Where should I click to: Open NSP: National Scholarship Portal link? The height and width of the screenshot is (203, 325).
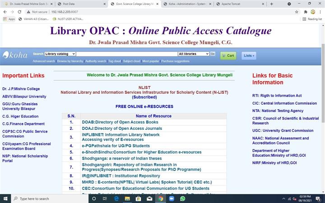25,158
